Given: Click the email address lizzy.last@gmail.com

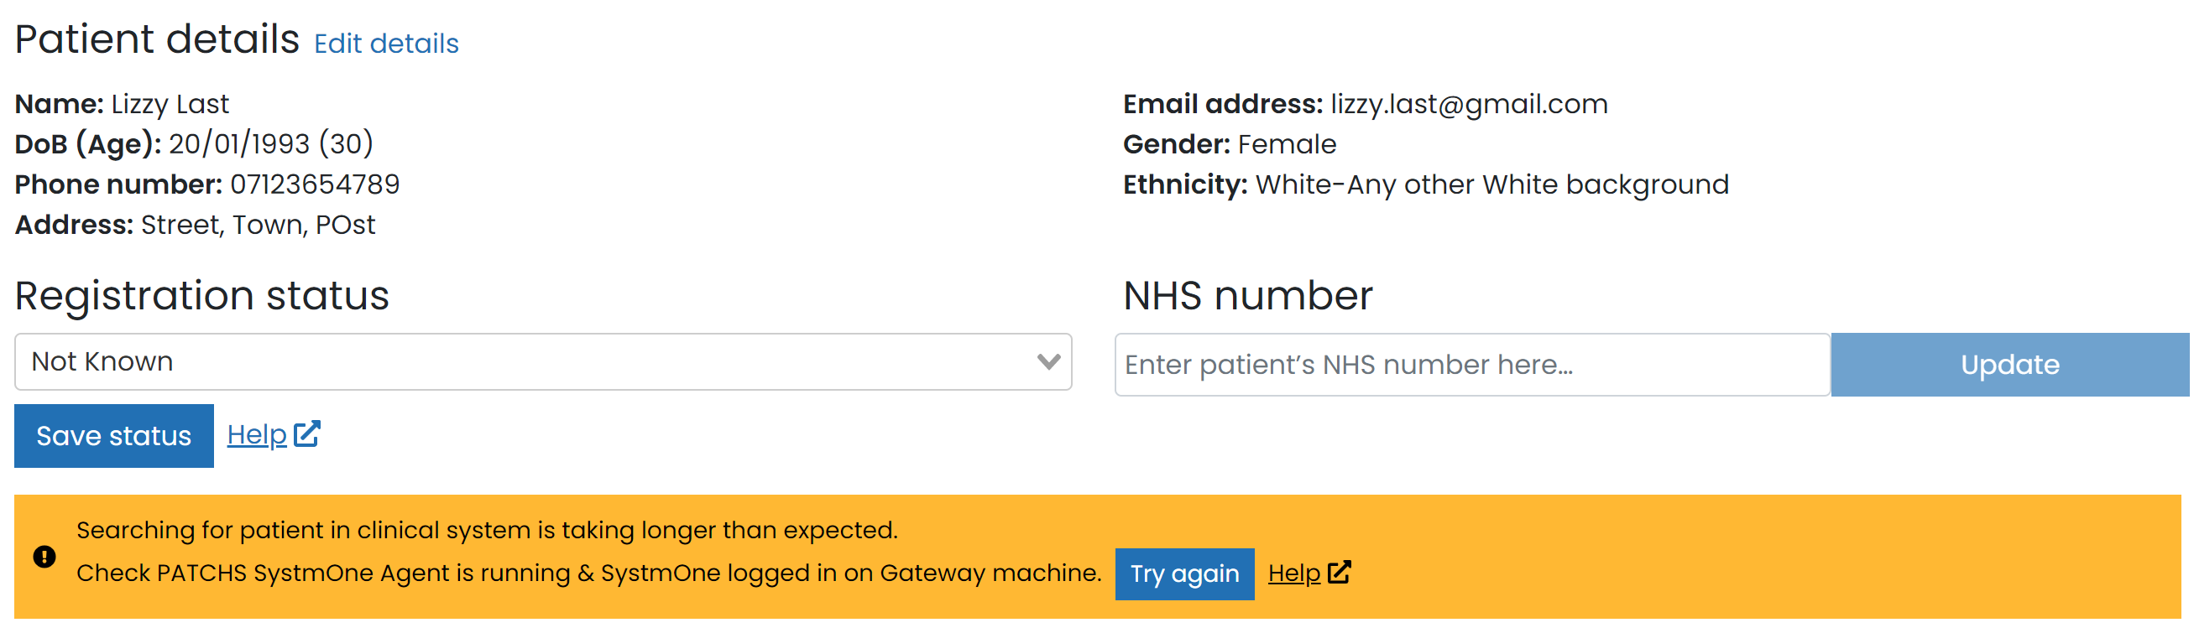Looking at the screenshot, I should 1468,104.
